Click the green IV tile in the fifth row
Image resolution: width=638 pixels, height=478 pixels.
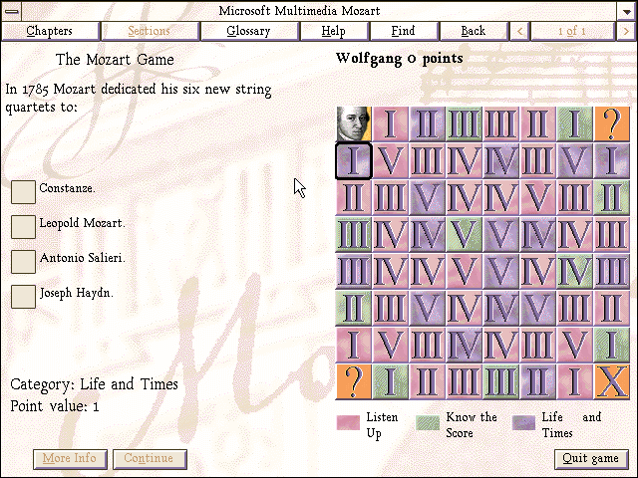(574, 271)
